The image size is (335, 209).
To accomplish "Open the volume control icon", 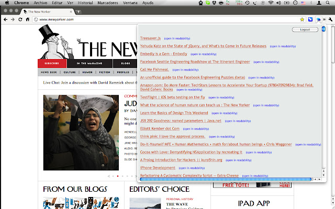I will click(x=278, y=3).
